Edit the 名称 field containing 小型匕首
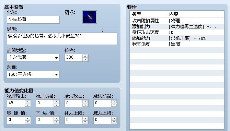 [x=33, y=20]
